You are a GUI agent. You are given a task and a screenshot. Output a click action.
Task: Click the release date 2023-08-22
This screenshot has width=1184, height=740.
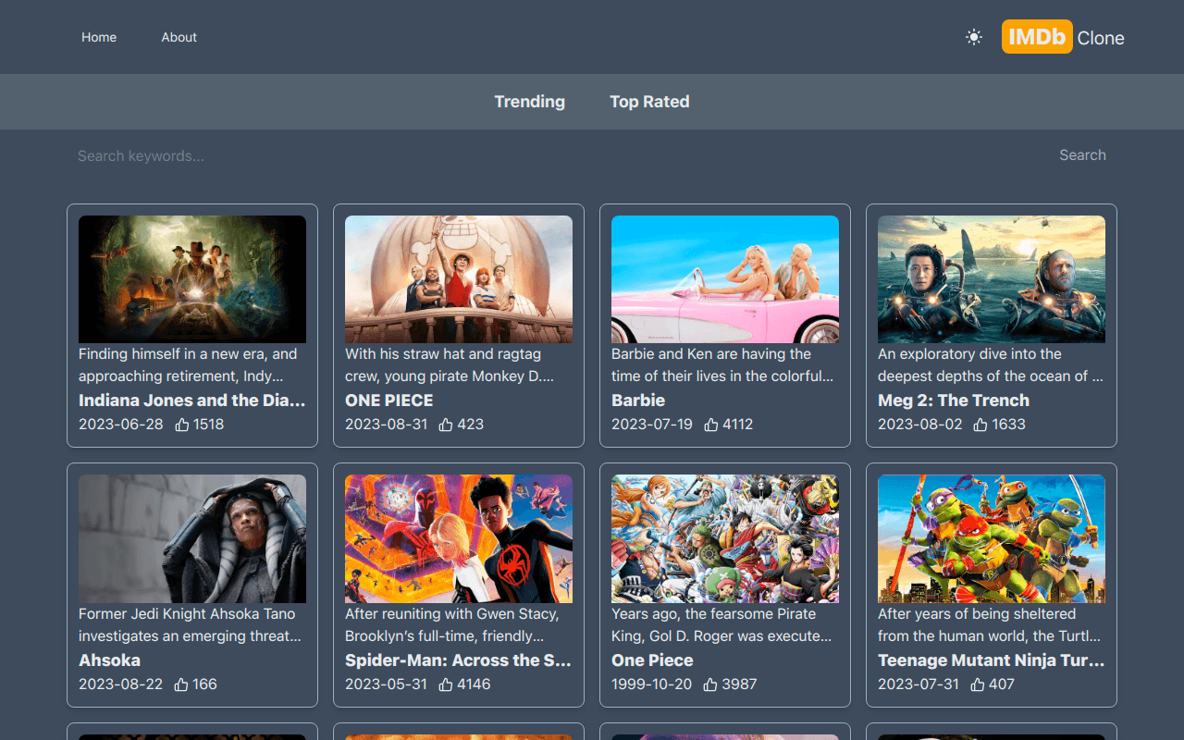[x=121, y=684]
